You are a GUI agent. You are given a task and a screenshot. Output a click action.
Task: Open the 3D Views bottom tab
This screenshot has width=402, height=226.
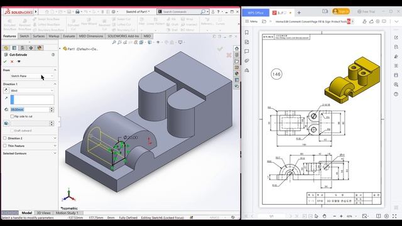[43, 213]
